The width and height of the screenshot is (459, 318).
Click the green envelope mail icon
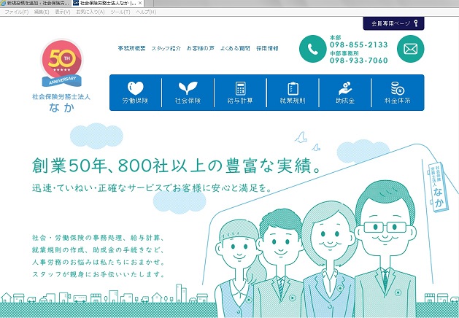[x=412, y=50]
